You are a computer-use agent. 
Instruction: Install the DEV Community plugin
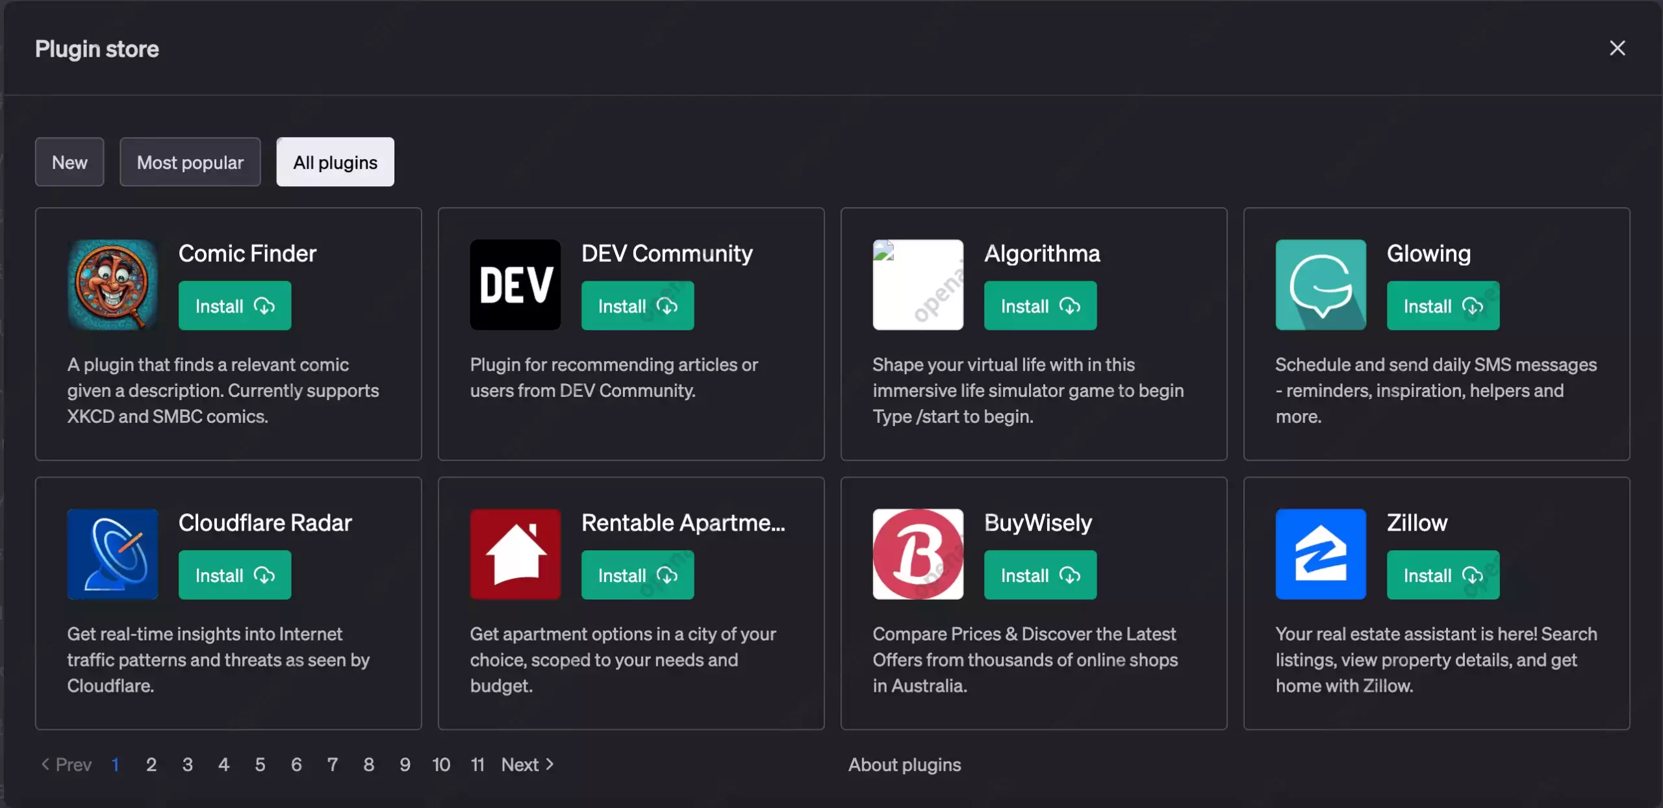pos(637,306)
